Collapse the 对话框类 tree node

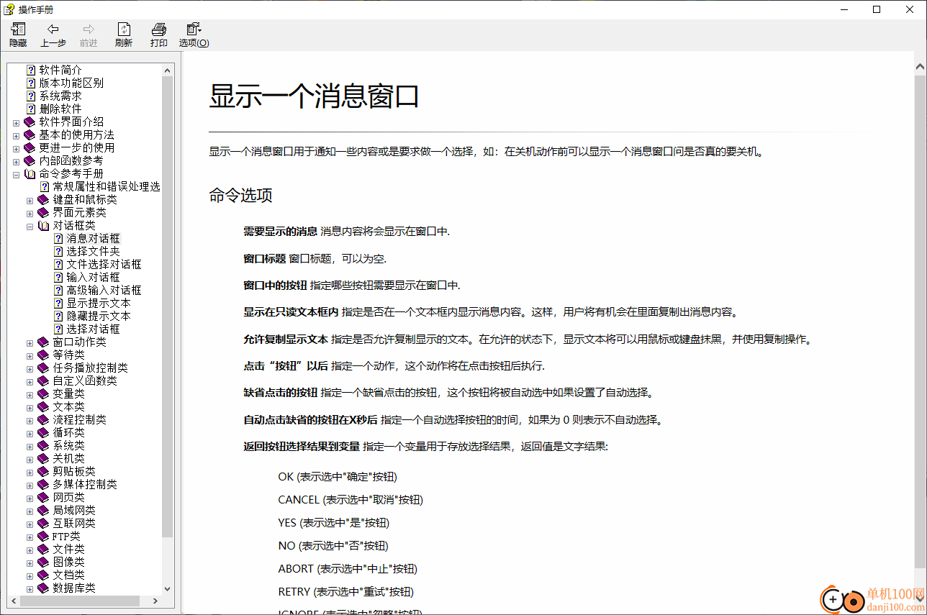(x=30, y=226)
